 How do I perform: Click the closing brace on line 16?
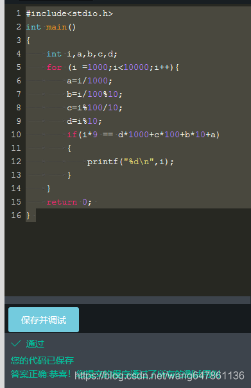tap(28, 215)
